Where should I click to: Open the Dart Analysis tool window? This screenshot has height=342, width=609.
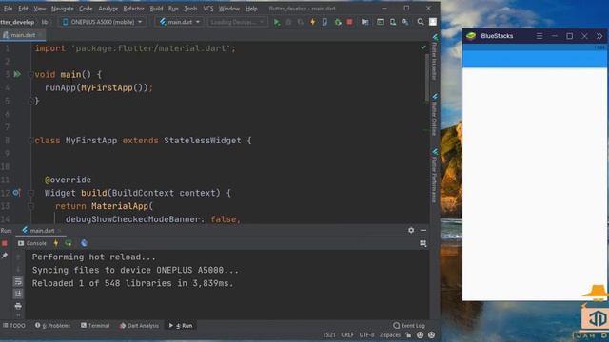(x=139, y=326)
